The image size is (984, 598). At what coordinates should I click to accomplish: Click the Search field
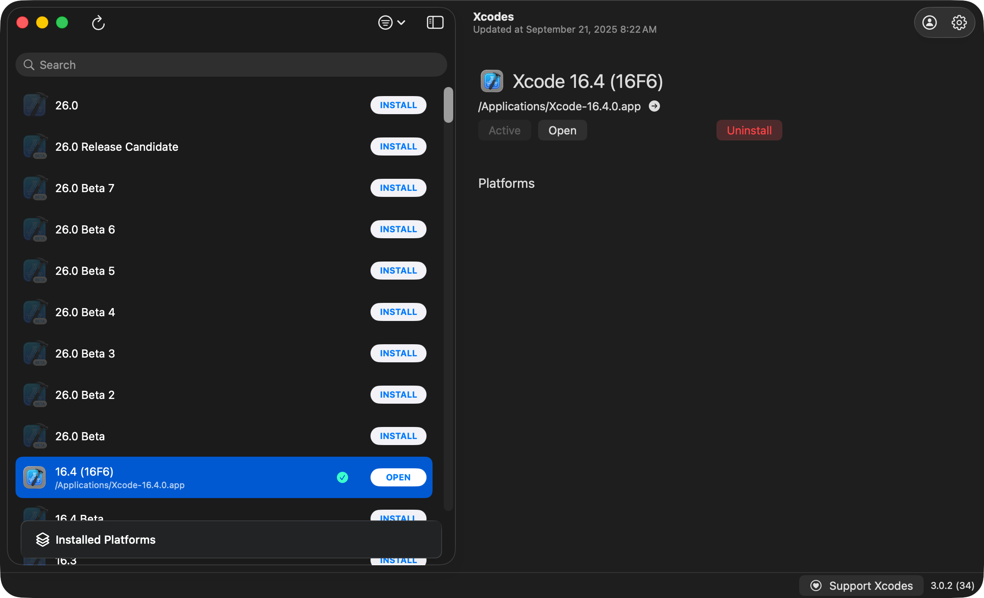click(x=231, y=65)
